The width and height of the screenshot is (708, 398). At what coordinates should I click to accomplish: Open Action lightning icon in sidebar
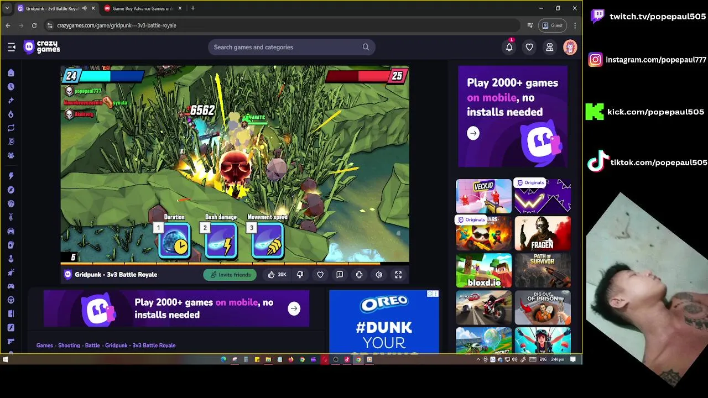[11, 176]
